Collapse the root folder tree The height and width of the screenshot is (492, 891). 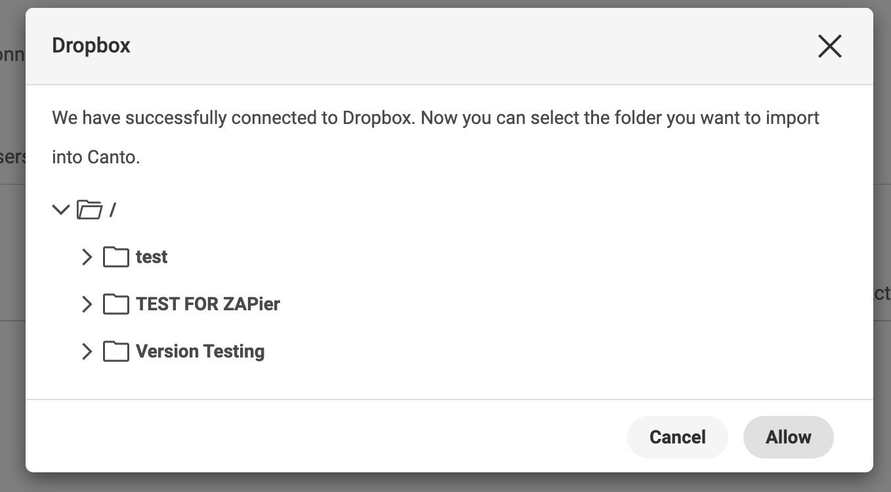[61, 210]
